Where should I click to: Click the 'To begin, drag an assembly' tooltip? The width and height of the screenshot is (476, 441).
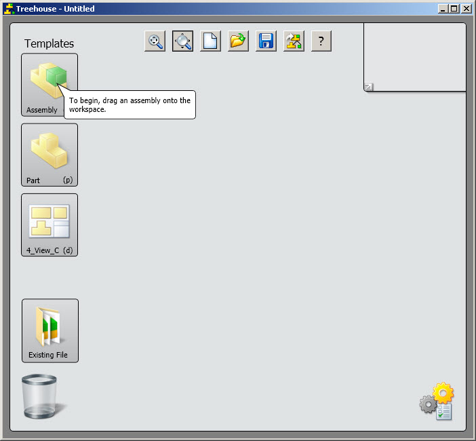[130, 104]
